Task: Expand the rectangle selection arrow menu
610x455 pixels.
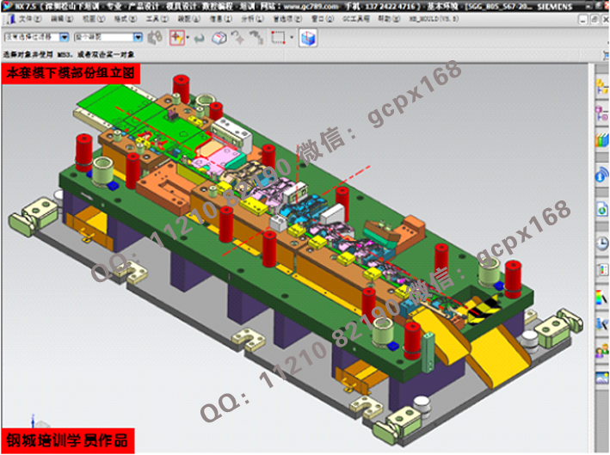Action: 291,38
